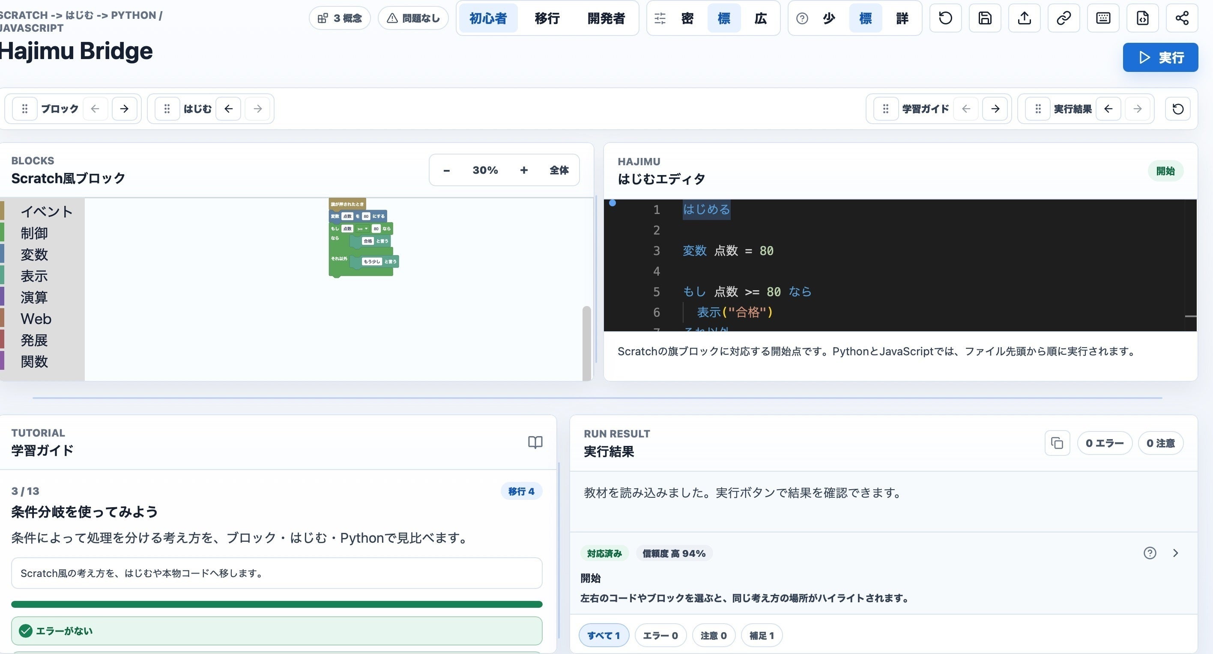1213x654 pixels.
Task: Filter results by すべて 1
Action: pyautogui.click(x=604, y=635)
